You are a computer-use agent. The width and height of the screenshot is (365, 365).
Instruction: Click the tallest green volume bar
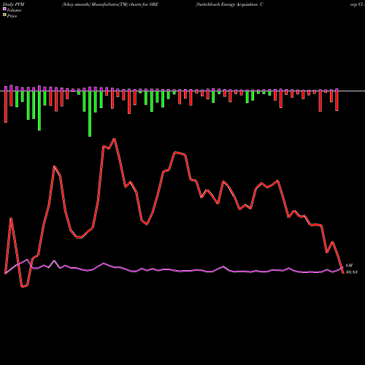point(90,113)
